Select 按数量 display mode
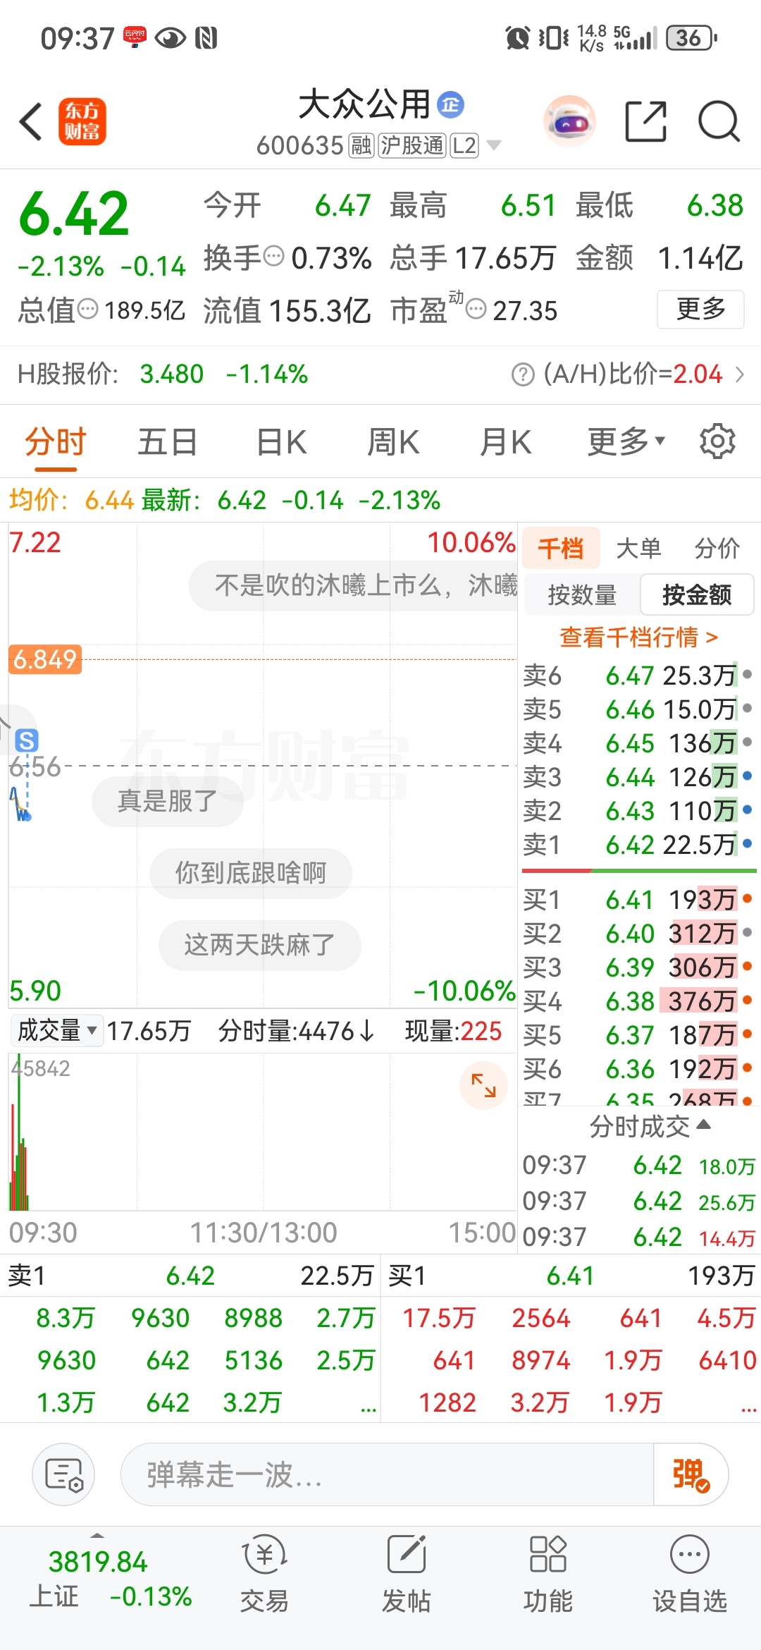The height and width of the screenshot is (1650, 761). [582, 594]
